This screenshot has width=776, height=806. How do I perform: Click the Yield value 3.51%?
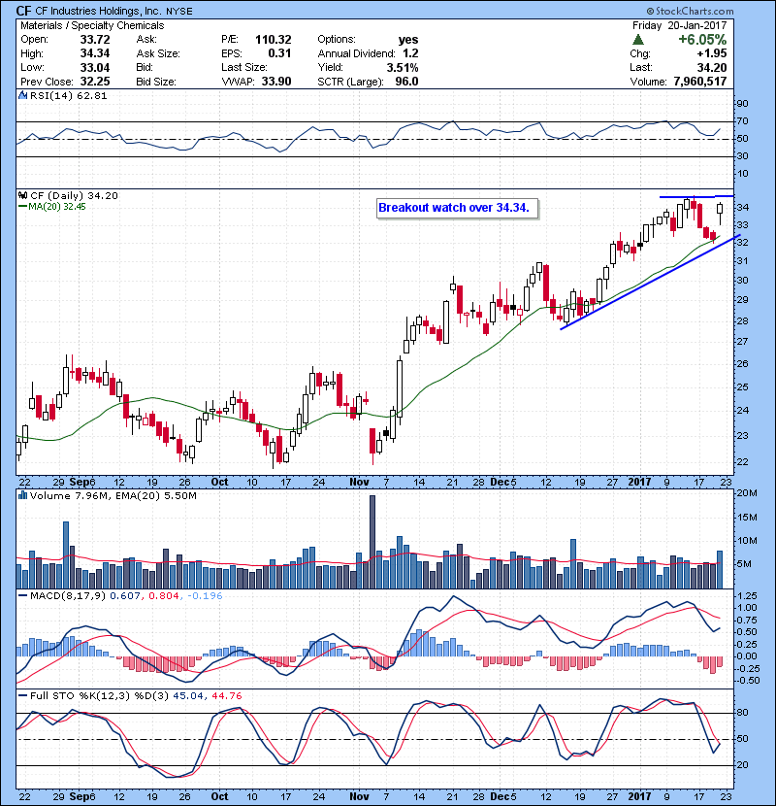coord(403,67)
